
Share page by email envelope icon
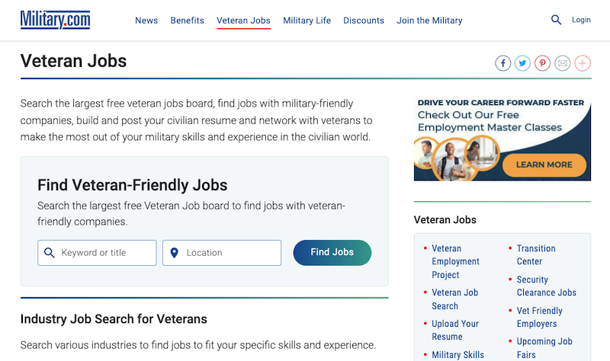(562, 63)
